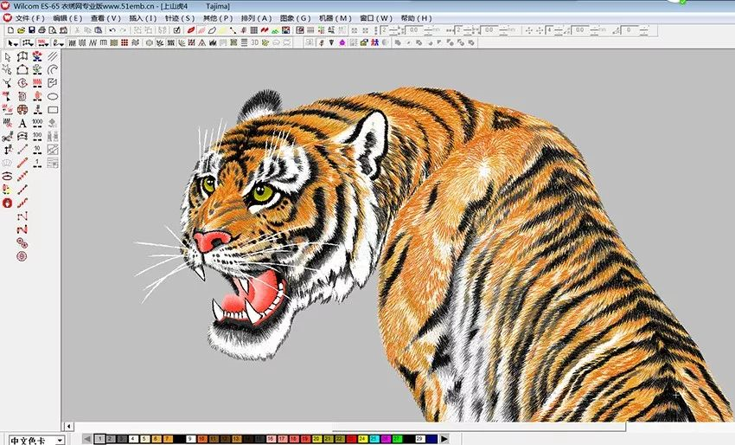Click the Undo arrow icon

pyautogui.click(x=112, y=30)
